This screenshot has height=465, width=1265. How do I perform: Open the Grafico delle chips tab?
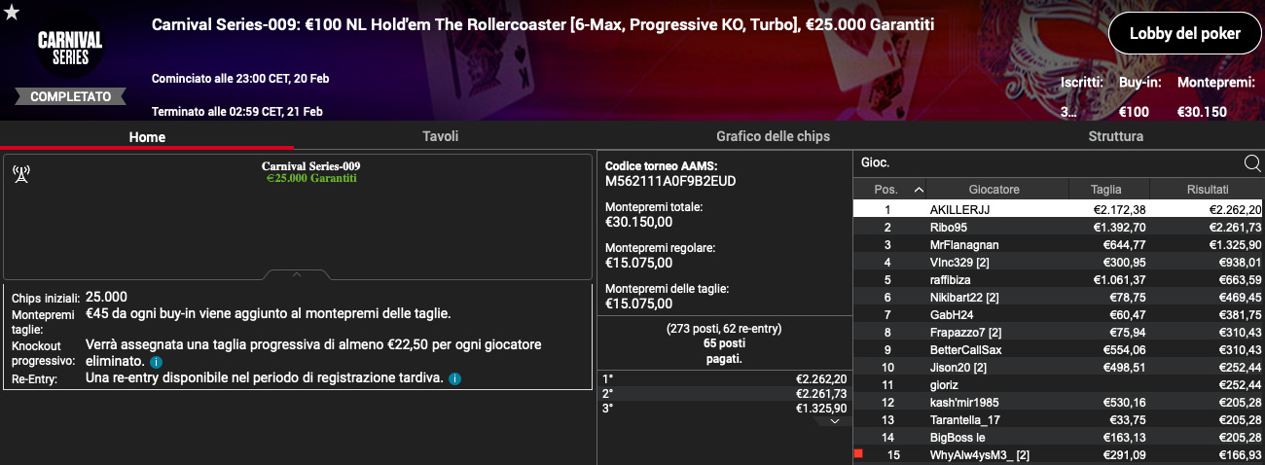point(773,136)
